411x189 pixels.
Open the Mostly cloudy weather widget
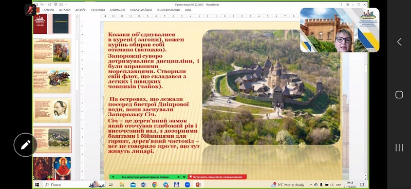(288, 185)
